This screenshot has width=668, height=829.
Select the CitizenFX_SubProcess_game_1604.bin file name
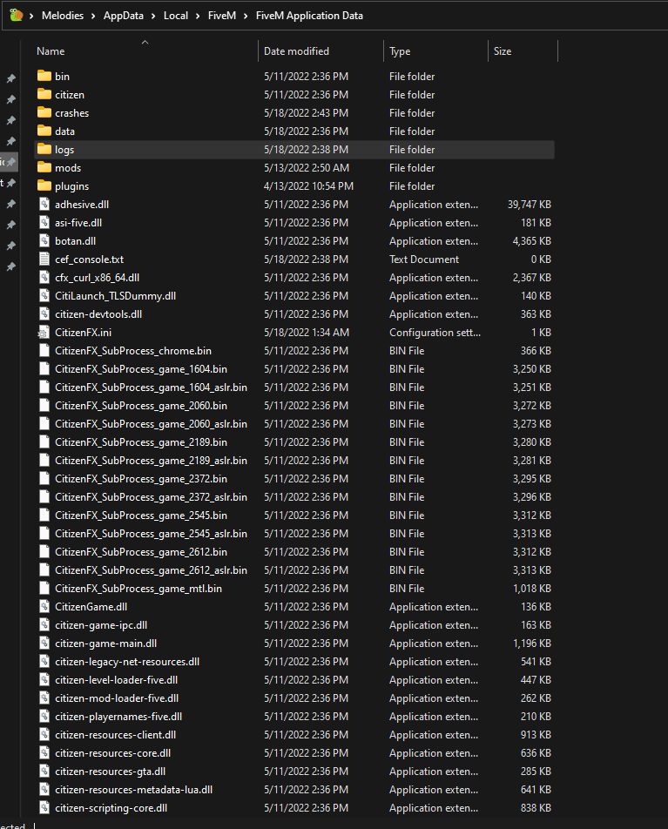(x=141, y=369)
